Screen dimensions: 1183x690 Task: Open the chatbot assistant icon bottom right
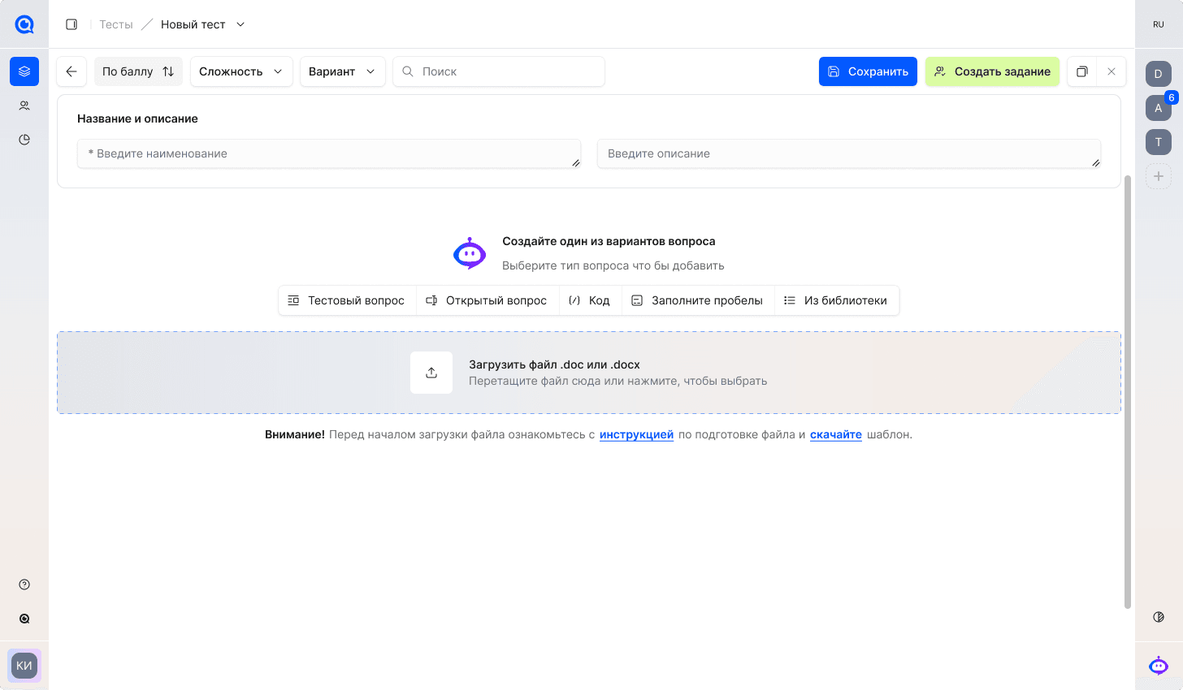point(1159,666)
